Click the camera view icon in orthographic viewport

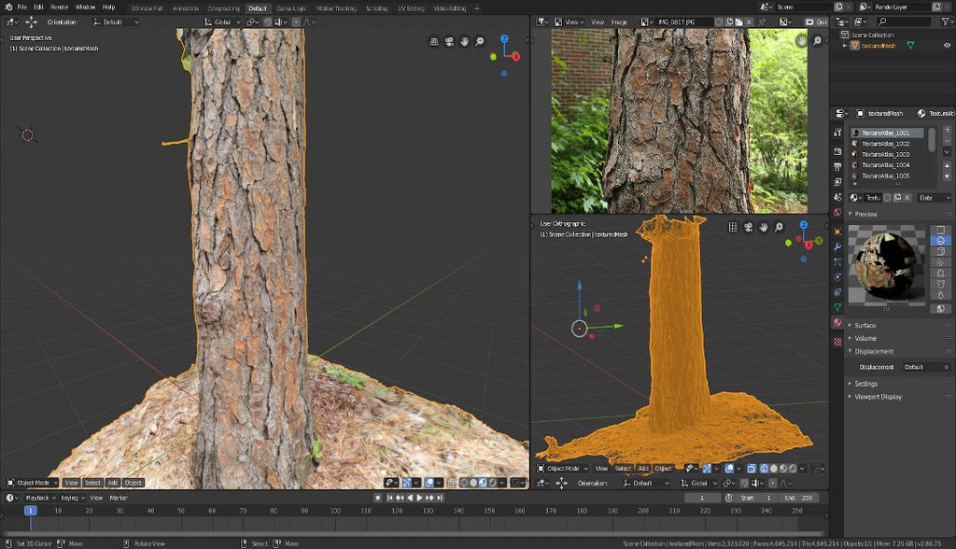(x=748, y=227)
